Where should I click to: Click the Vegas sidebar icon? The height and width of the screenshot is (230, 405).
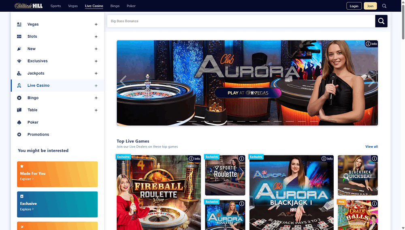click(x=19, y=24)
